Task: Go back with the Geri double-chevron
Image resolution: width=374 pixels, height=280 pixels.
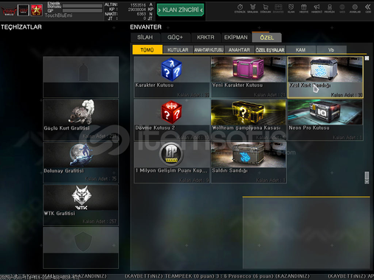Action: point(368,8)
